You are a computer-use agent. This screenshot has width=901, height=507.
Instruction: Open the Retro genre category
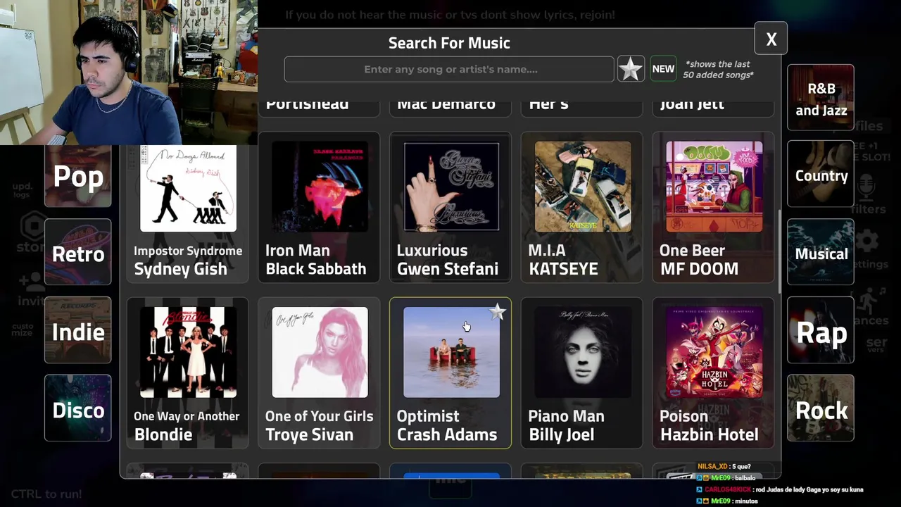(78, 253)
